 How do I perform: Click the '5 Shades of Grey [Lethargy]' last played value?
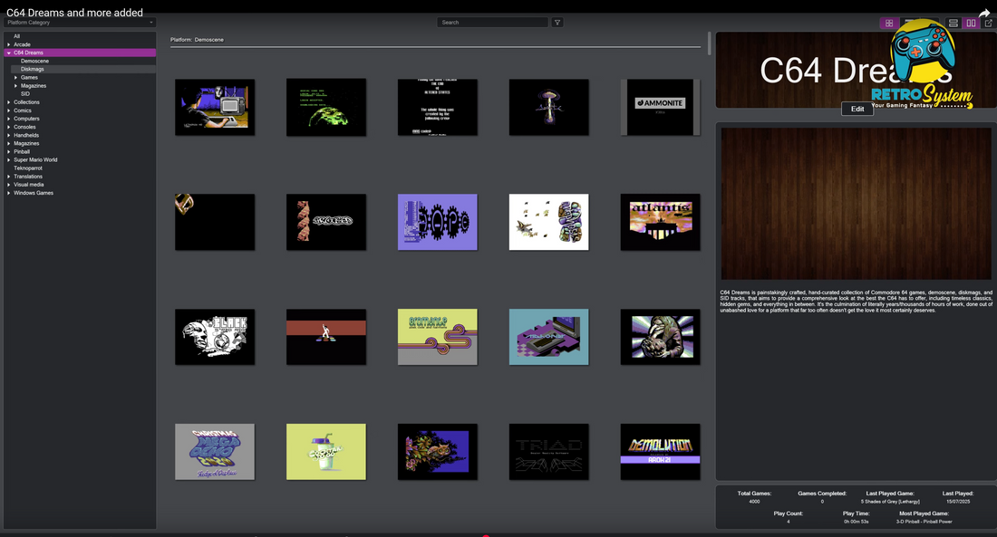pyautogui.click(x=890, y=502)
